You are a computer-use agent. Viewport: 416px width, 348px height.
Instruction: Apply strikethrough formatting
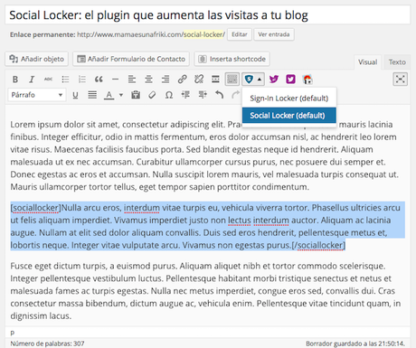point(48,80)
